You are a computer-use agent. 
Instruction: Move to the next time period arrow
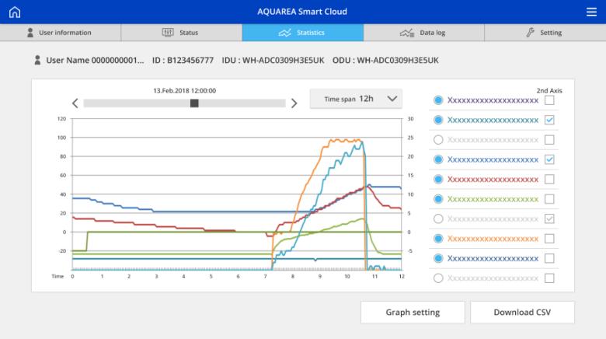294,103
